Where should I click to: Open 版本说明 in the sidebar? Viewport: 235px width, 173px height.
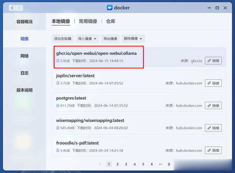coord(25,90)
